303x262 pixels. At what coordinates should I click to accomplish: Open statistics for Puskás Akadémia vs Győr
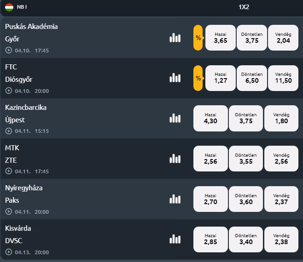click(x=175, y=38)
